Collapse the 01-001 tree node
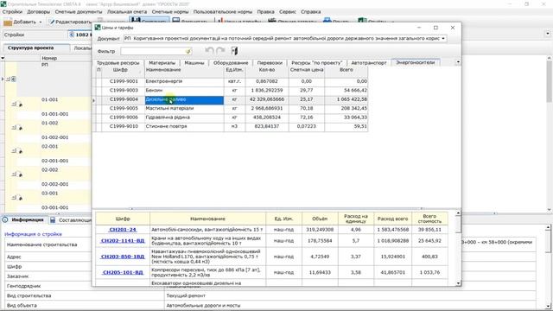This screenshot has width=553, height=311. (x=14, y=104)
